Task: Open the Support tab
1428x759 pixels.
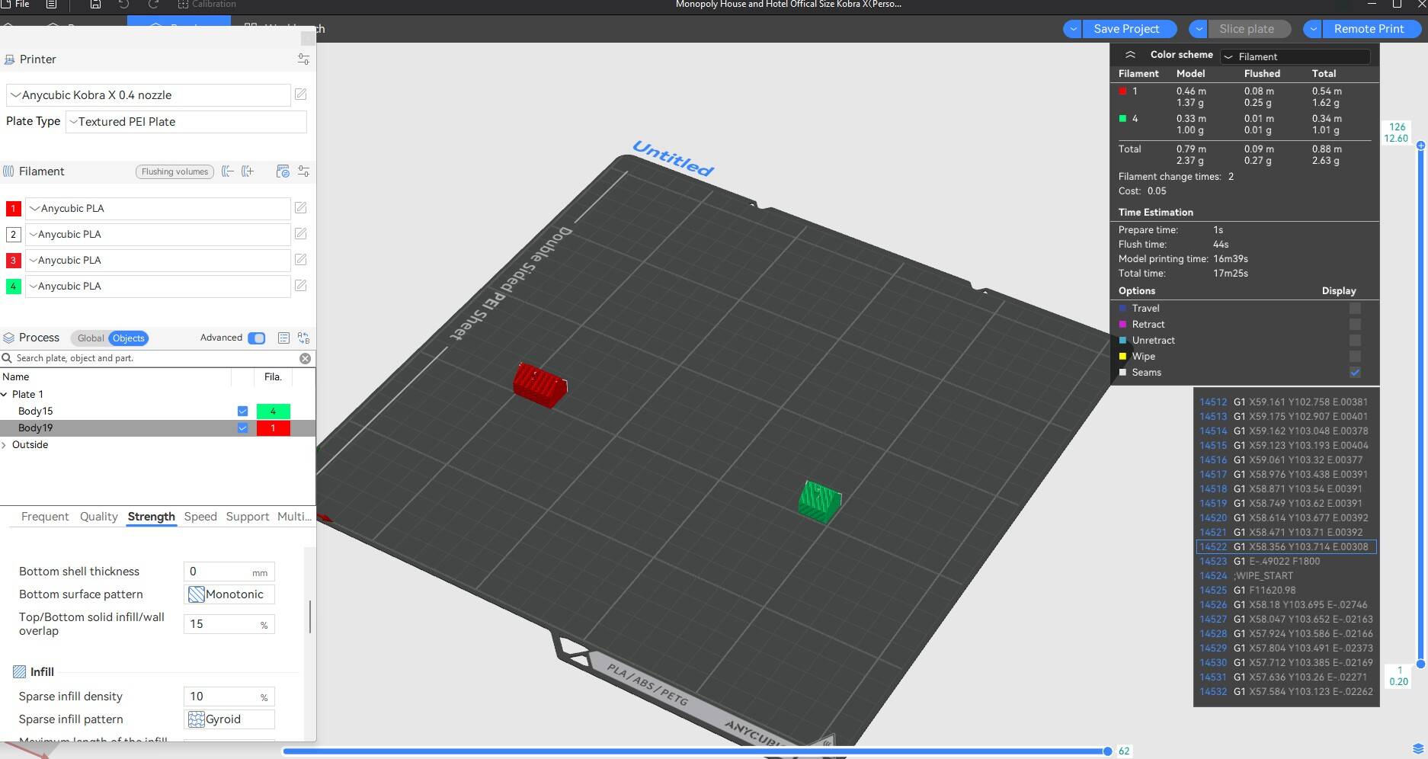Action: pos(248,517)
